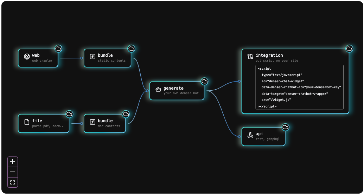The height and width of the screenshot is (195, 364).
Task: Click cloud badge on web node
Action: tap(58, 49)
